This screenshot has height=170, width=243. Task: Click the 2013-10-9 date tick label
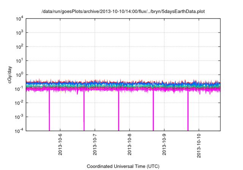point(164,145)
